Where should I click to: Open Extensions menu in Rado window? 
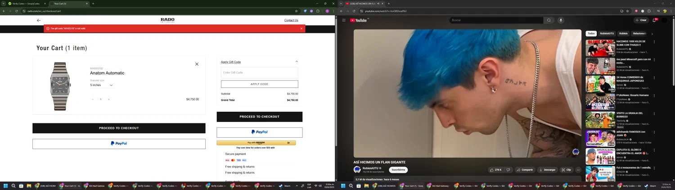click(318, 11)
